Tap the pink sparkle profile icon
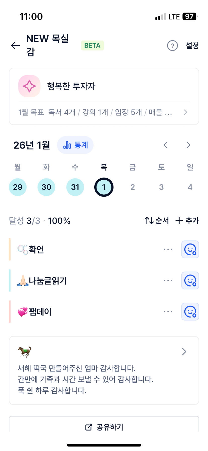Image resolution: width=208 pixels, height=451 pixels. pyautogui.click(x=29, y=86)
